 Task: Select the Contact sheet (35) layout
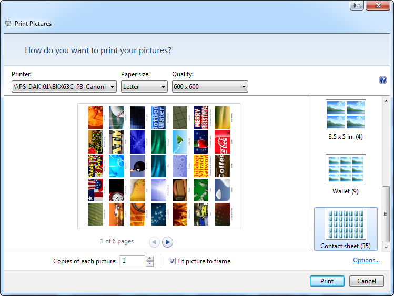pyautogui.click(x=346, y=229)
